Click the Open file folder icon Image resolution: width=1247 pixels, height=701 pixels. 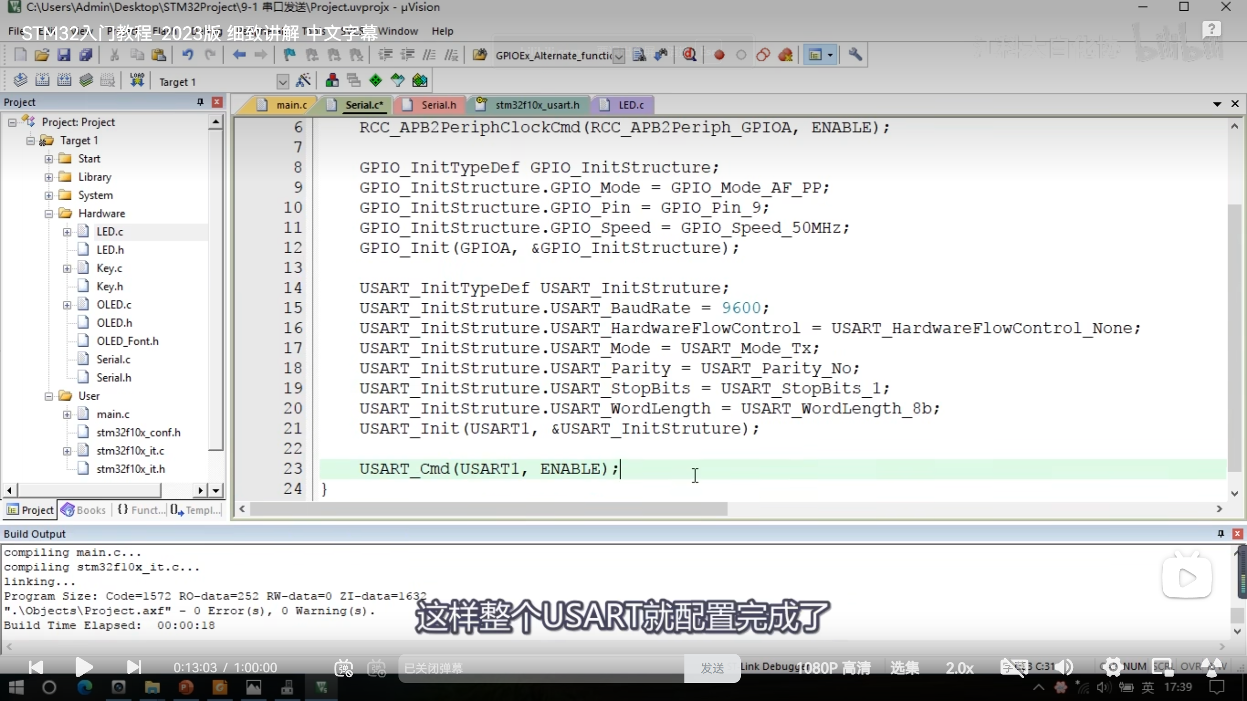click(x=42, y=55)
